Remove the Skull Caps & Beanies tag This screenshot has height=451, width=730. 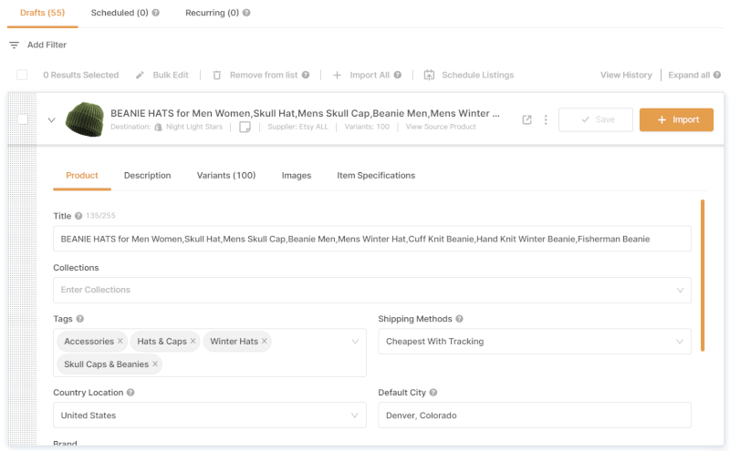(x=155, y=364)
